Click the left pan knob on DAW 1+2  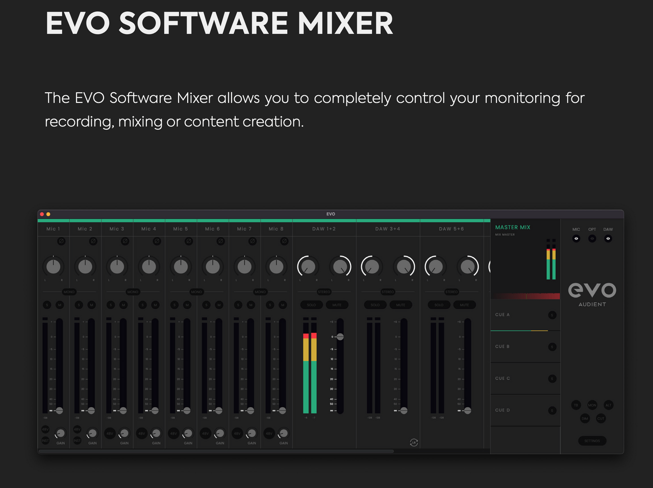(308, 266)
